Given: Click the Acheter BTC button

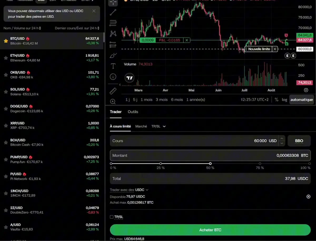Looking at the screenshot, I should (x=210, y=230).
